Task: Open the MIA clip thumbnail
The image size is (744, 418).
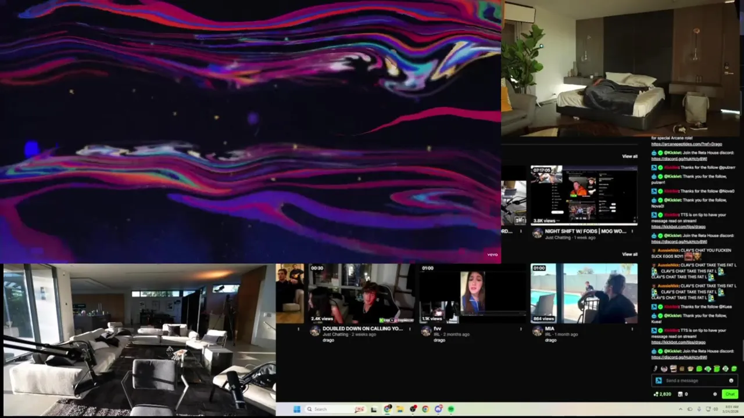Action: 584,294
